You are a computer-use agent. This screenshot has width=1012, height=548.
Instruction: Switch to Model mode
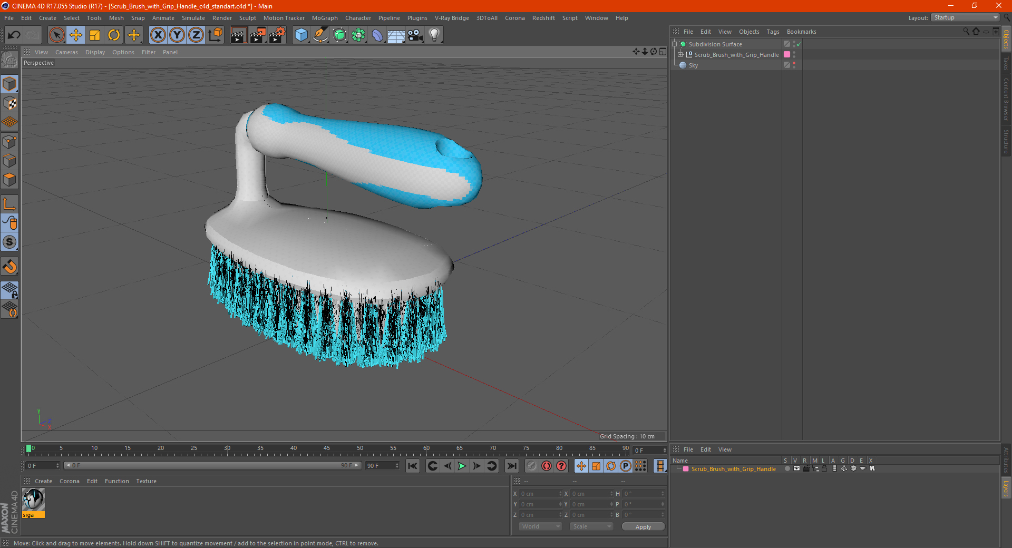pyautogui.click(x=10, y=84)
